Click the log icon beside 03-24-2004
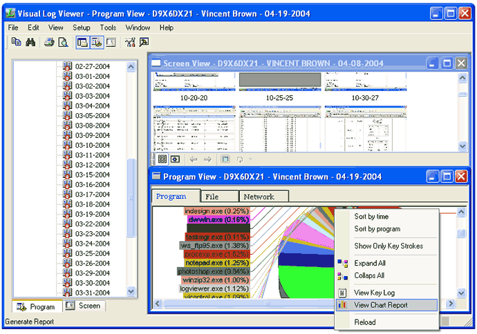 (x=67, y=244)
